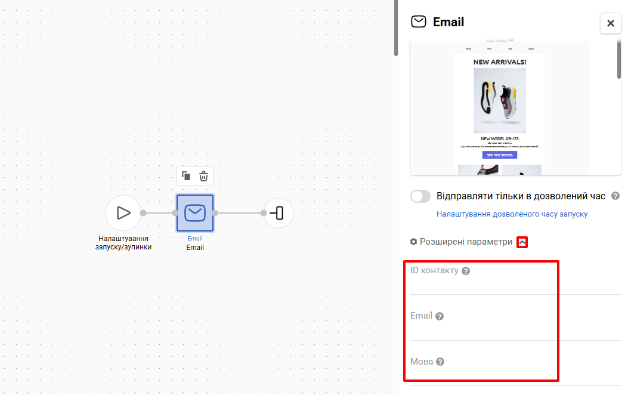Click the Email node output connector dot
Screen dimensions: 628x395
(215, 213)
